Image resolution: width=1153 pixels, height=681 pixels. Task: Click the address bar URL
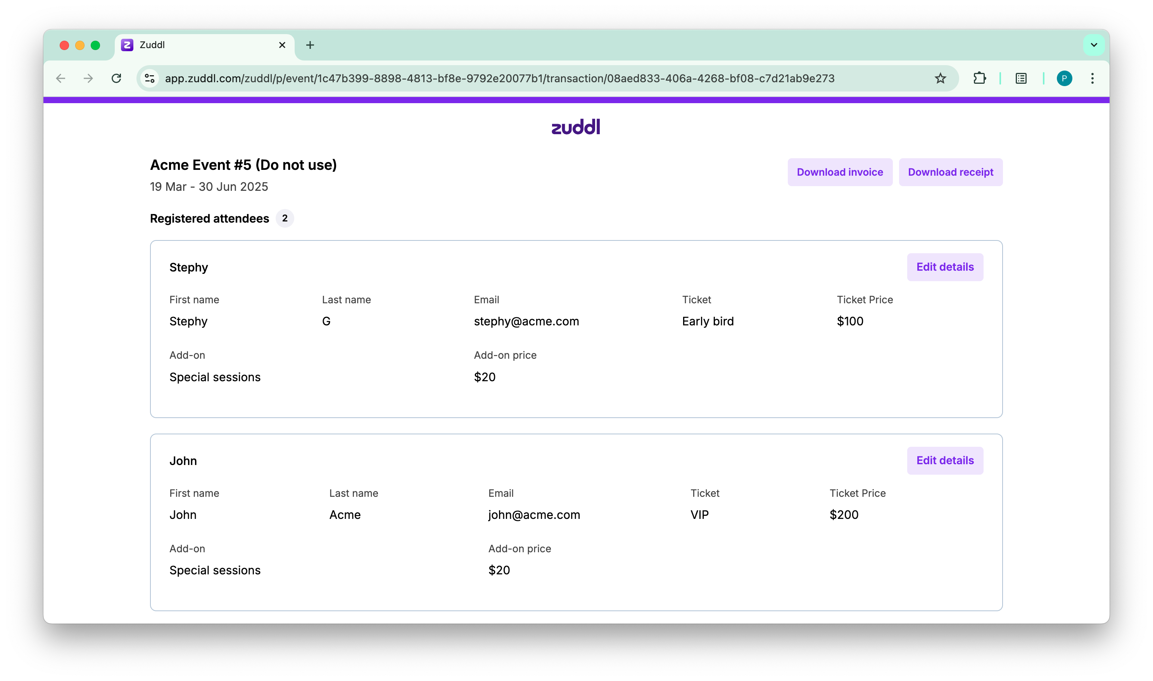click(x=500, y=78)
